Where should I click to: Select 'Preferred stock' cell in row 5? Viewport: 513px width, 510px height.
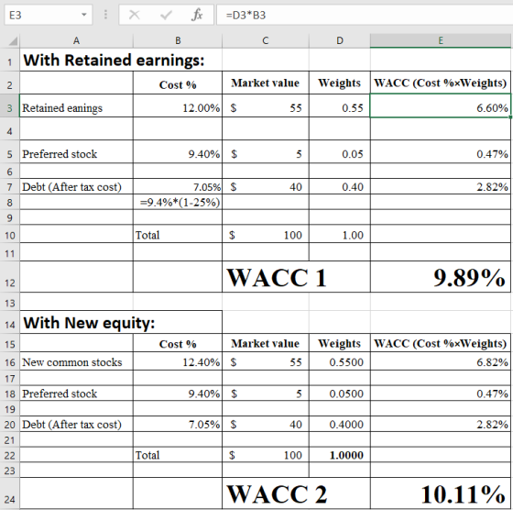click(76, 151)
